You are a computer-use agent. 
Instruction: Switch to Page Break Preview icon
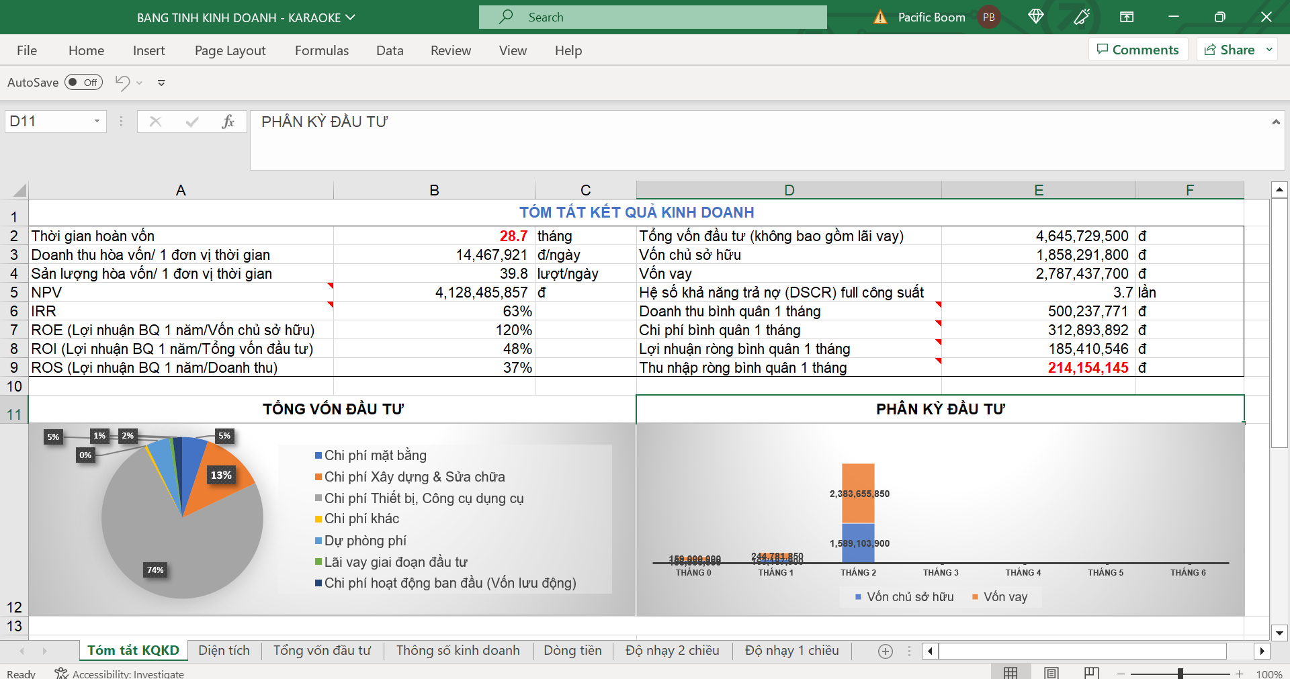coord(1092,673)
